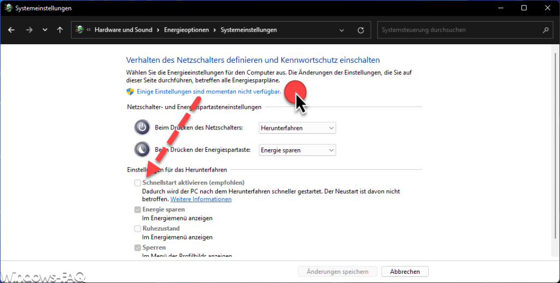The image size is (560, 283).
Task: Navigate to Energieoptionen breadcrumb
Action: click(x=186, y=30)
